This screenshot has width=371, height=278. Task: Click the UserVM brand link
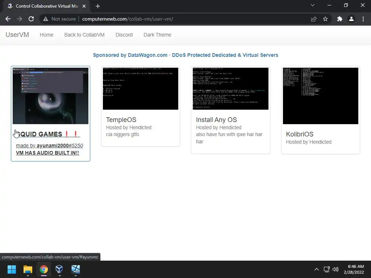tap(17, 35)
